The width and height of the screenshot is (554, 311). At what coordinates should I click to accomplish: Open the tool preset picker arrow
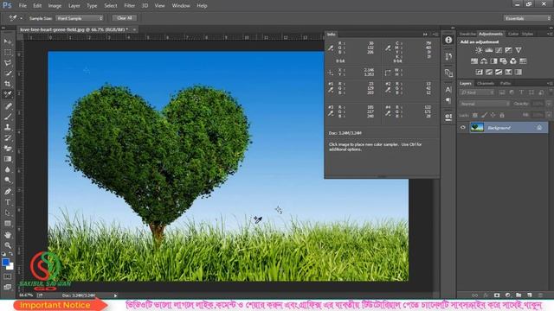[x=21, y=18]
